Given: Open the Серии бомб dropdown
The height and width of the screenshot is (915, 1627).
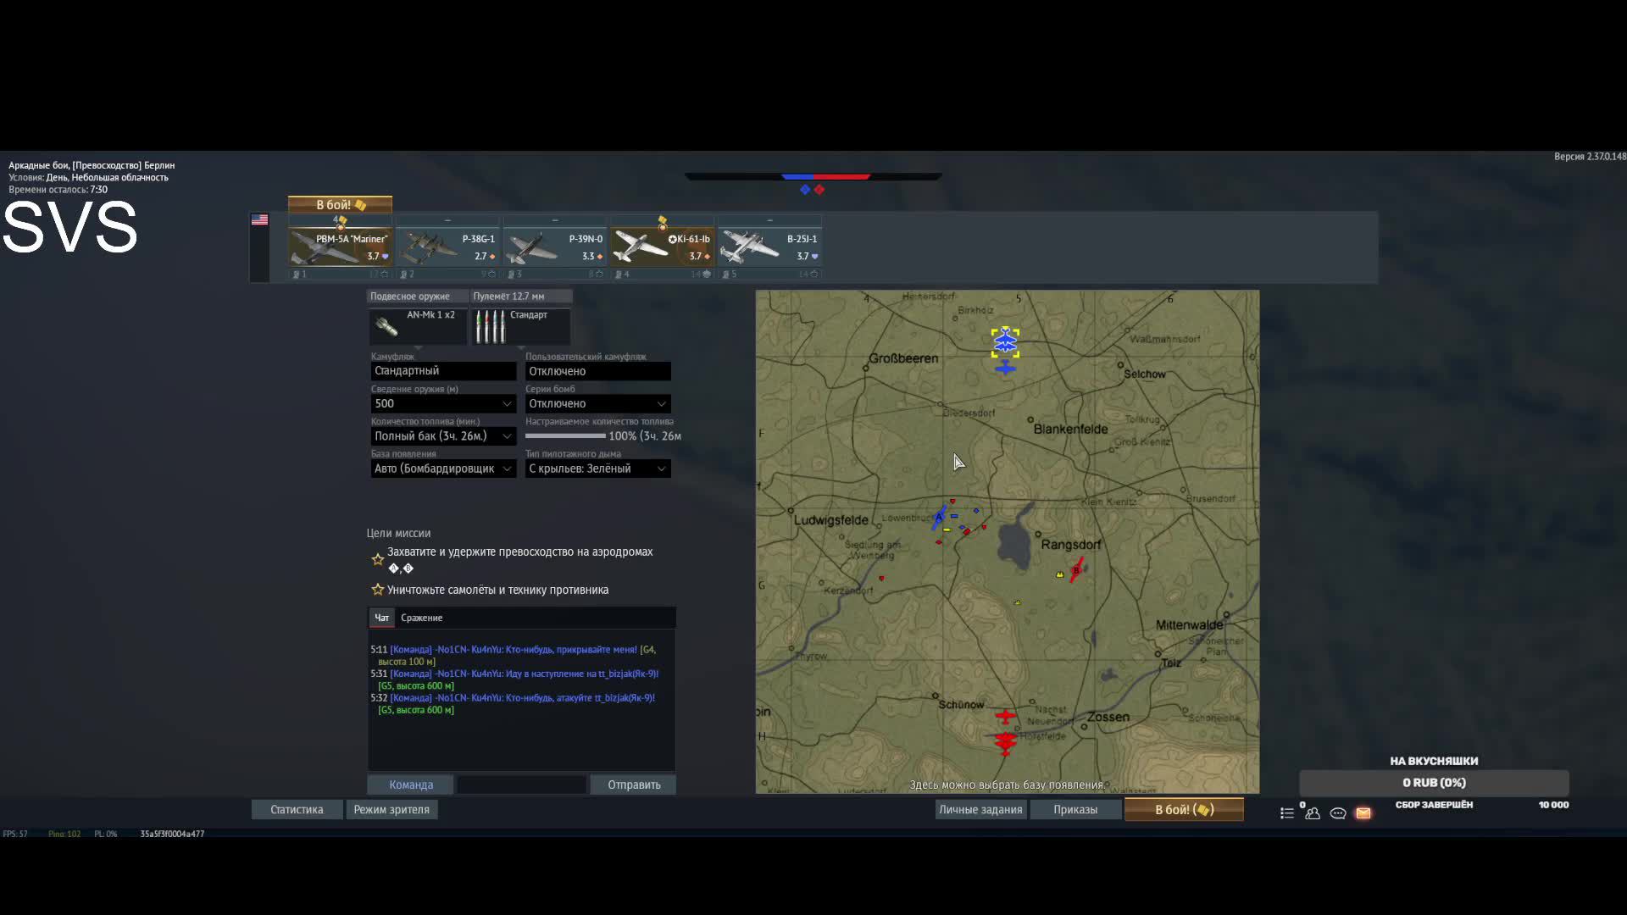Looking at the screenshot, I should [x=597, y=404].
